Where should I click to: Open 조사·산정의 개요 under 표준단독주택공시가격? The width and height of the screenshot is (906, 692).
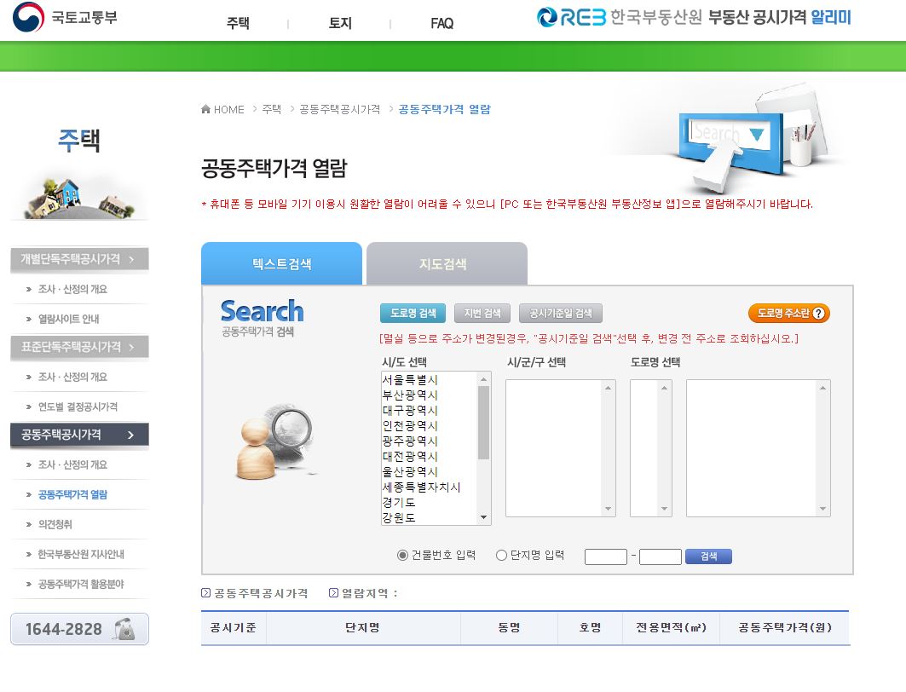tap(72, 377)
